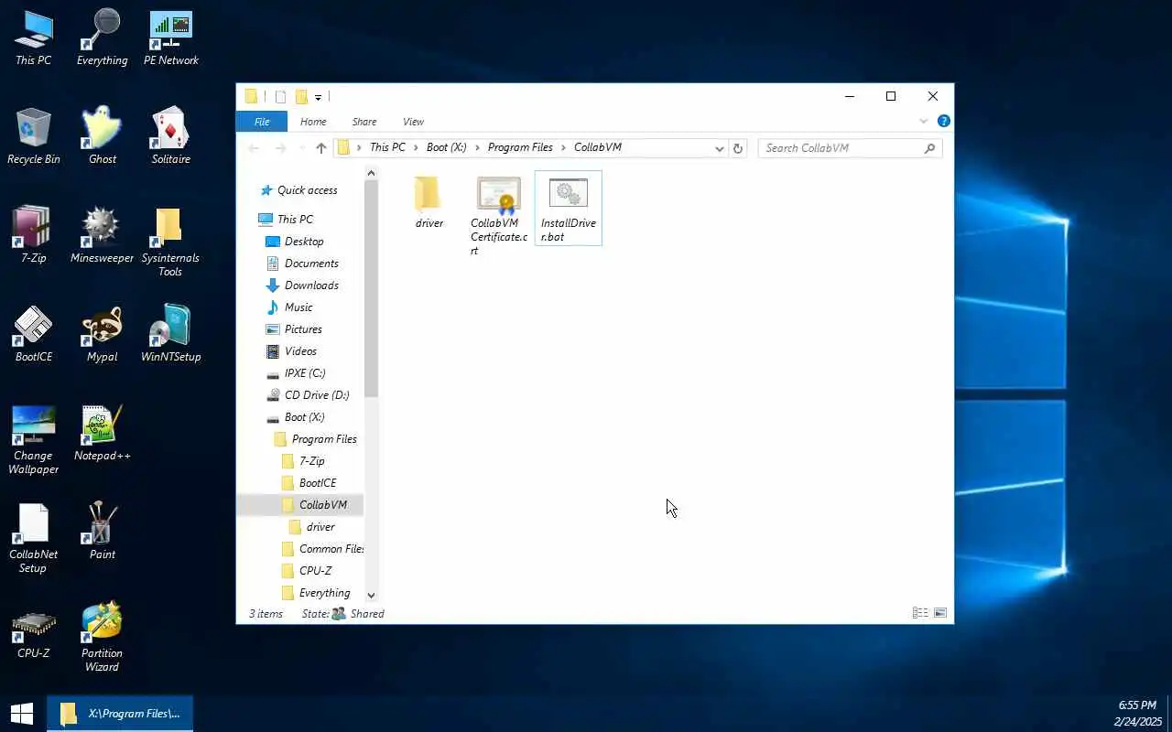Click the taskbar X:\Program Files window button
This screenshot has height=732, width=1172.
coord(120,714)
